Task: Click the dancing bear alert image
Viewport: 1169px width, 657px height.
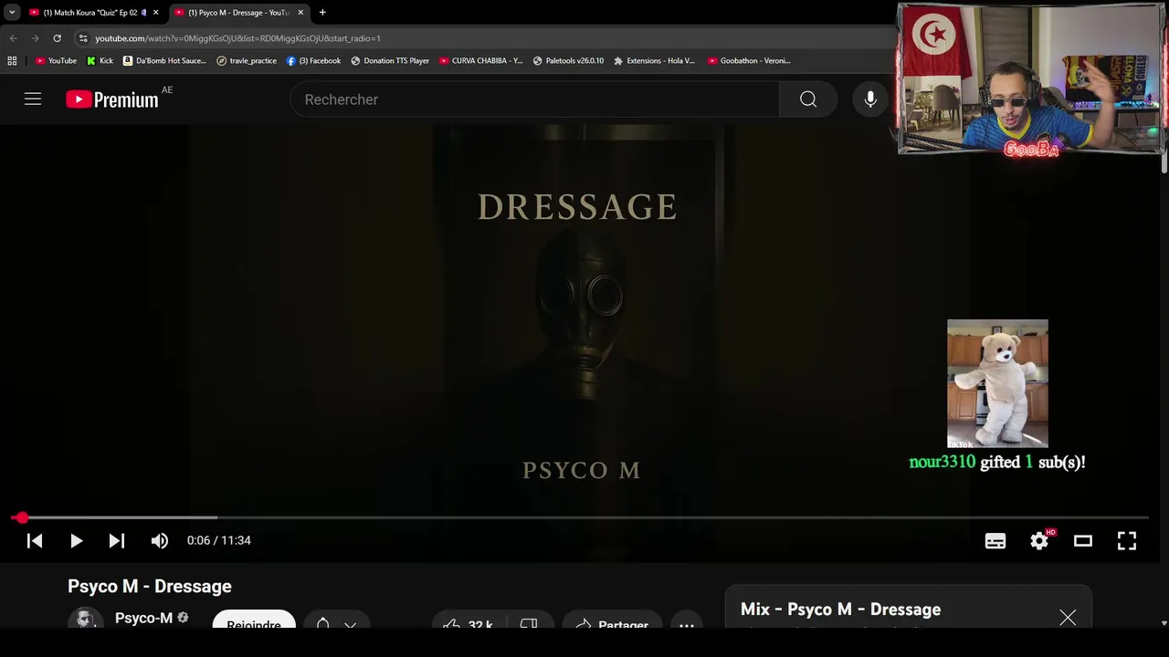Action: pos(997,383)
